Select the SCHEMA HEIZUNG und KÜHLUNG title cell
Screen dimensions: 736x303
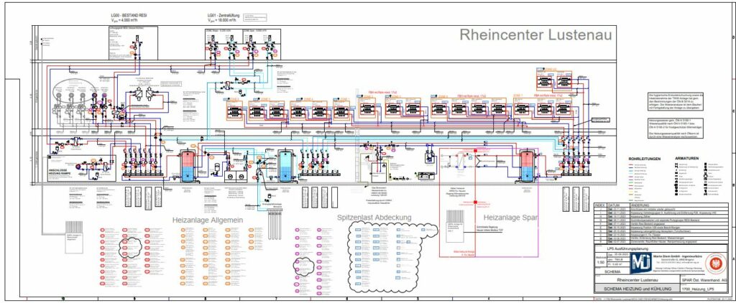[637, 288]
